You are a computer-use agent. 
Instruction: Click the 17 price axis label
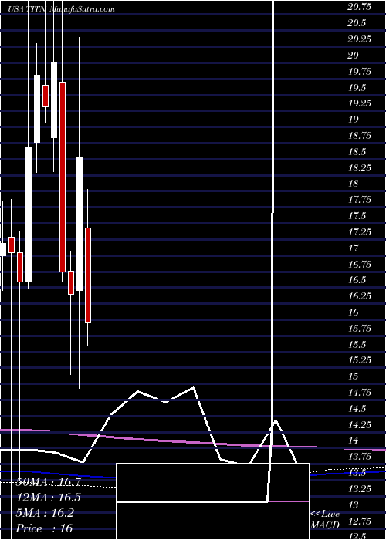point(354,248)
